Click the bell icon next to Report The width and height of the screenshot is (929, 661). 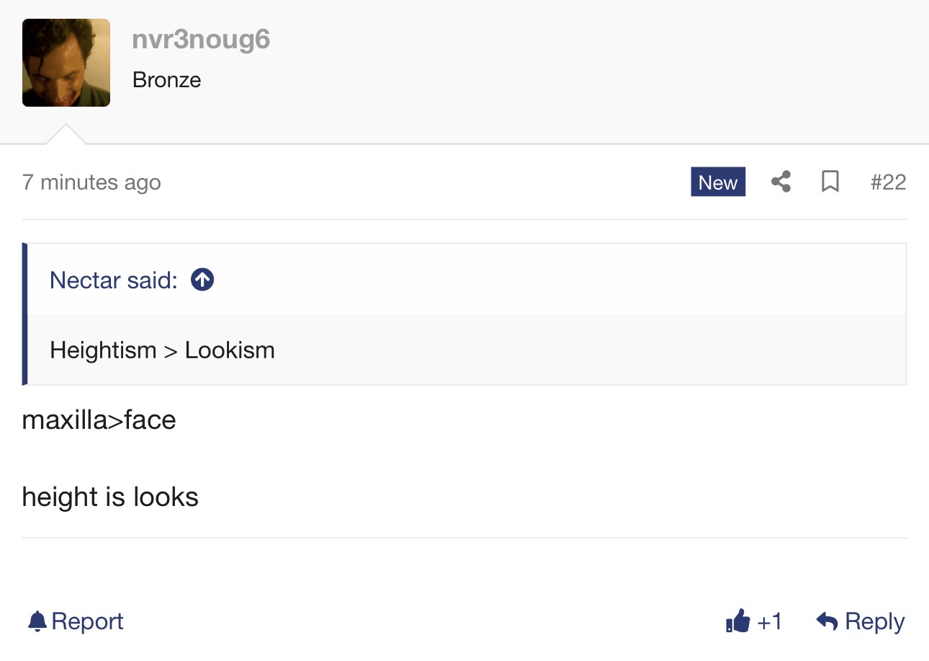(x=37, y=621)
